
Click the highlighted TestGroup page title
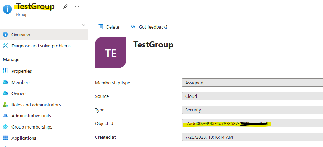point(35,6)
